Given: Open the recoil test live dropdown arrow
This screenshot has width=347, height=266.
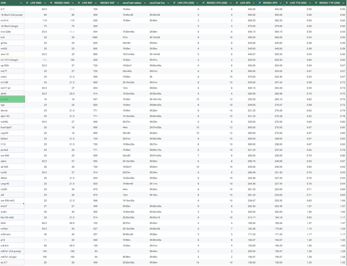Looking at the screenshot, I should pos(168,3).
